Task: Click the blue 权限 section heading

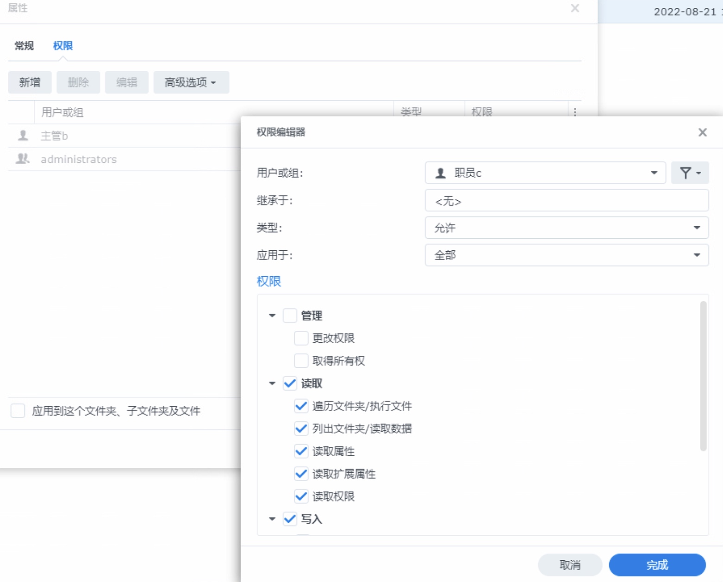Action: tap(269, 281)
